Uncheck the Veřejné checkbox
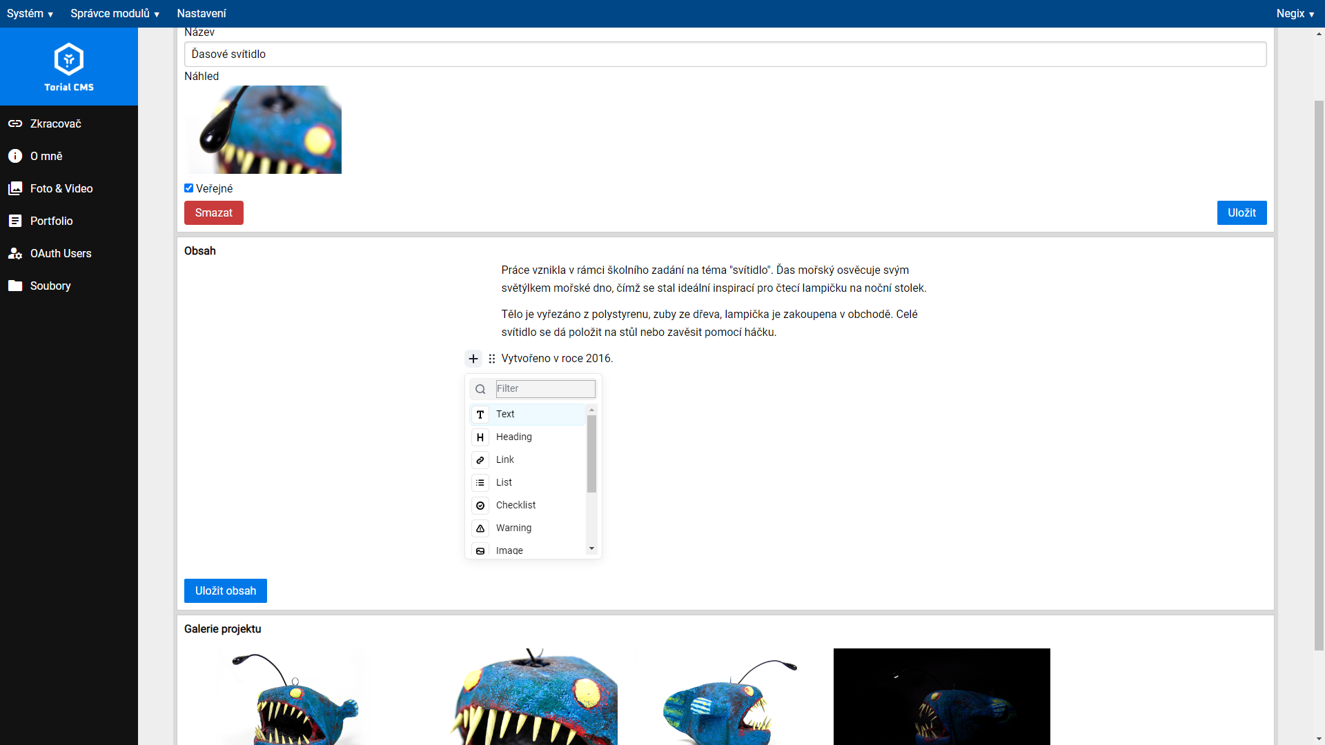 [188, 188]
